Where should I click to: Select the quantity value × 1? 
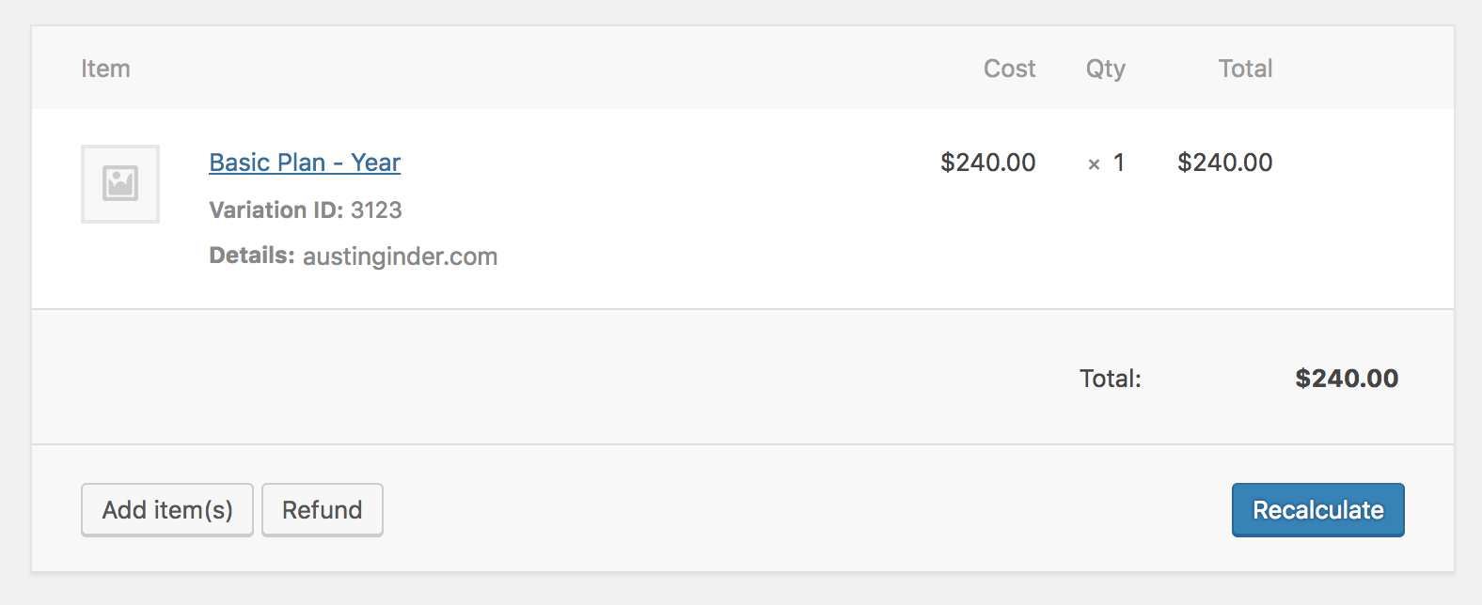point(1107,163)
